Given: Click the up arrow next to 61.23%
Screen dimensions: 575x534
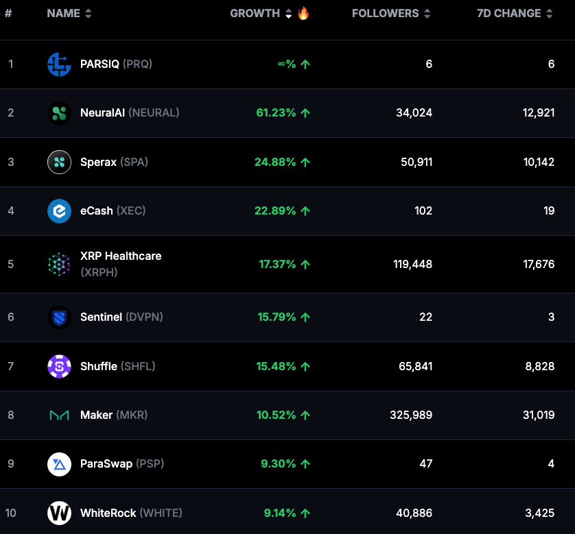Looking at the screenshot, I should point(305,113).
